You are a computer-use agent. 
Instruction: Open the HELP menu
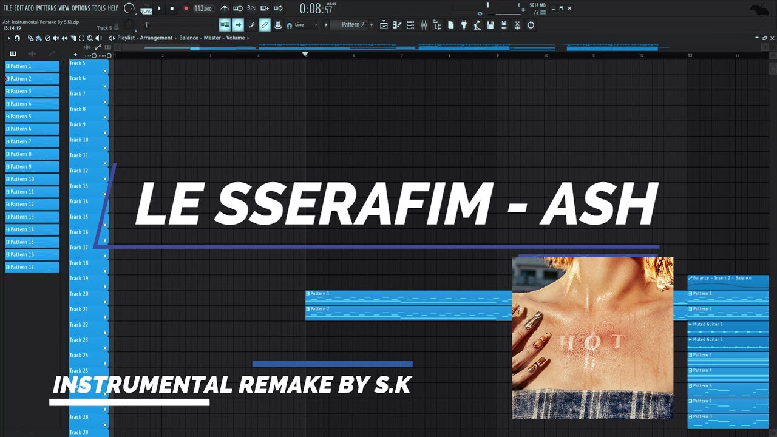pos(113,8)
